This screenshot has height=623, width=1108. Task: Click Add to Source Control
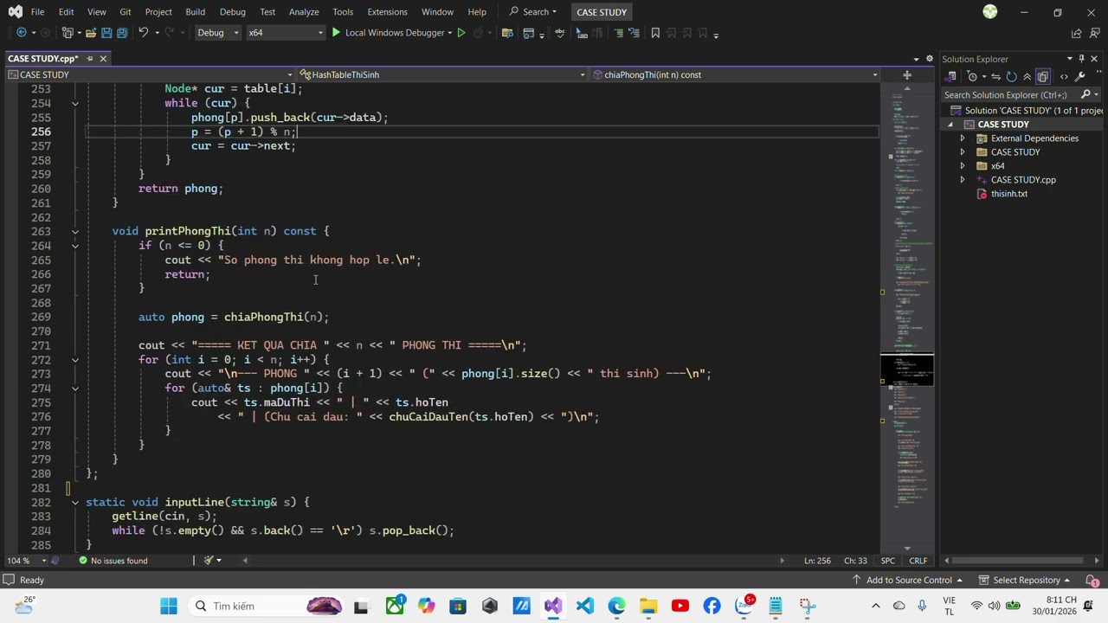[x=908, y=580]
